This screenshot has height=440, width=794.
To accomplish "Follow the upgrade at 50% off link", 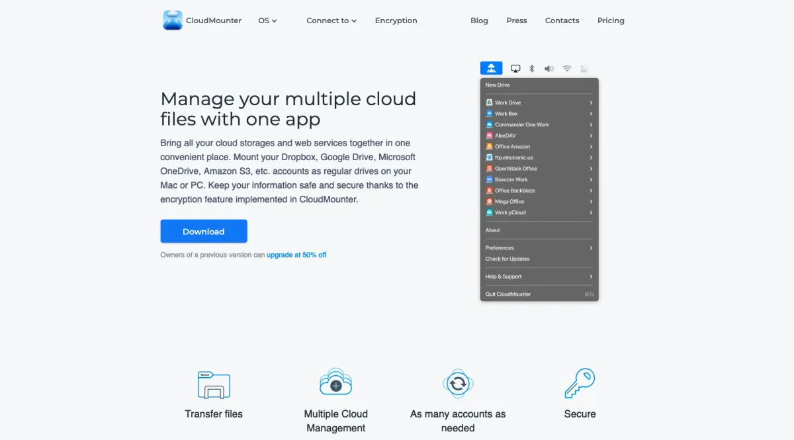I will pyautogui.click(x=296, y=255).
